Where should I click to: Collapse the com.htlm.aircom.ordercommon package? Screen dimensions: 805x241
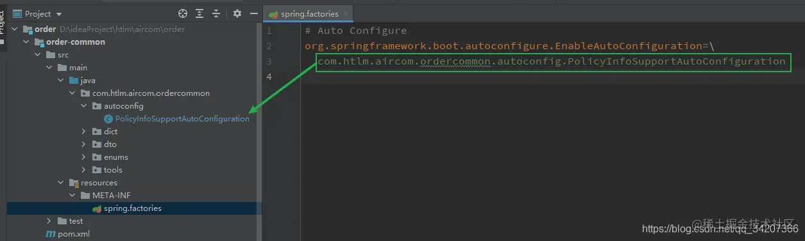72,93
